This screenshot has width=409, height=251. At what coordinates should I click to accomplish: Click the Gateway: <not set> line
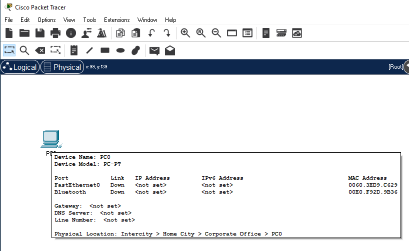(x=87, y=206)
